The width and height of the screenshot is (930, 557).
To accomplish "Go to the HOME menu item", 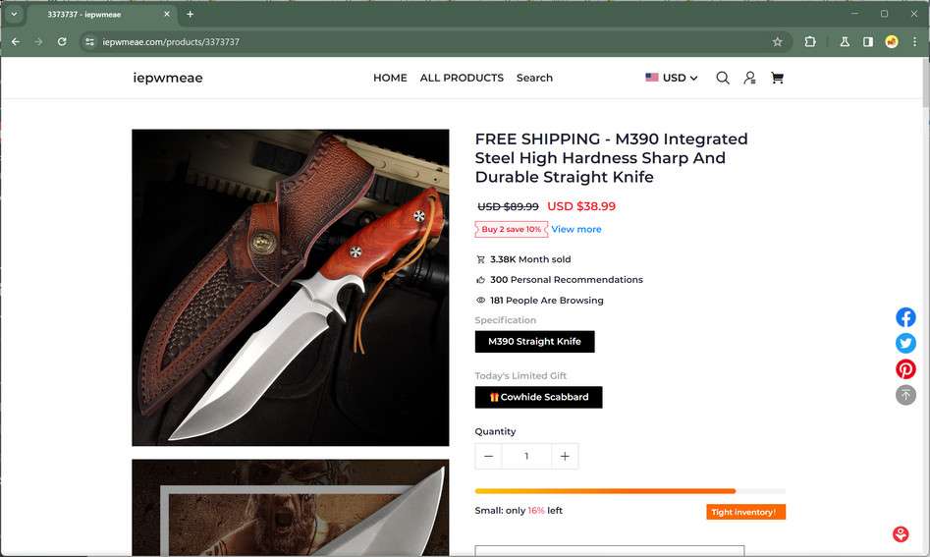I will click(390, 78).
